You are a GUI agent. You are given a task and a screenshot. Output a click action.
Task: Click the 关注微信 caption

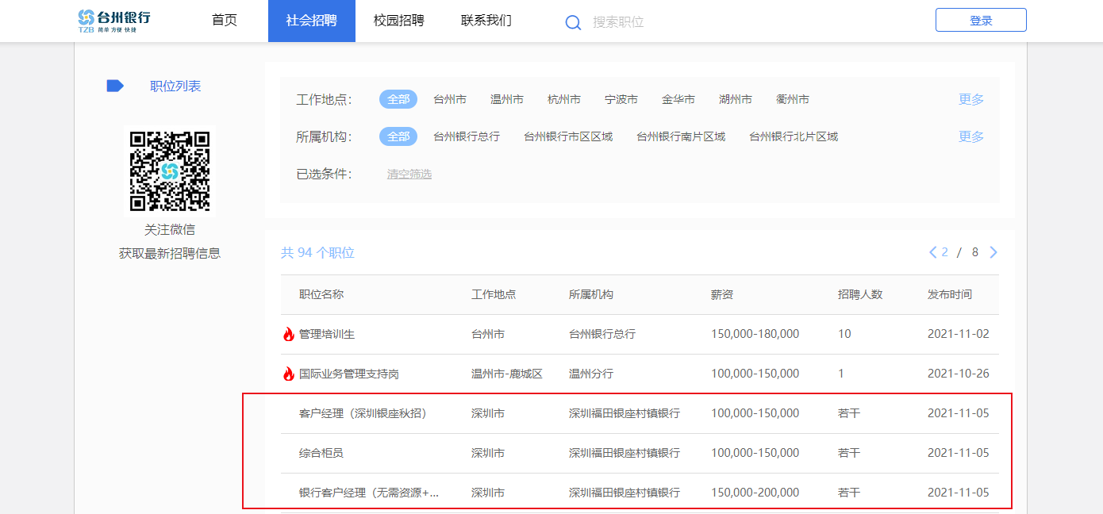(x=170, y=229)
